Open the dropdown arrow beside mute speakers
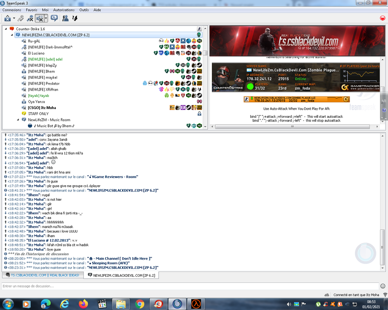This screenshot has width=388, height=310. click(46, 18)
